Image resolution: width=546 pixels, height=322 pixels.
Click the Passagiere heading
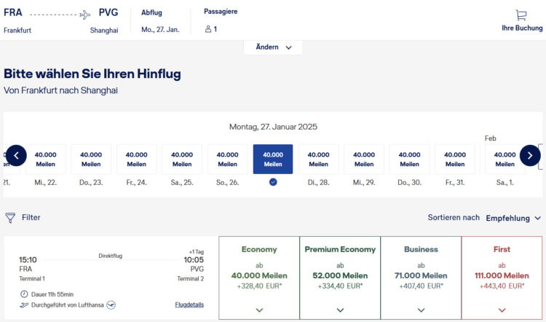[x=221, y=12]
